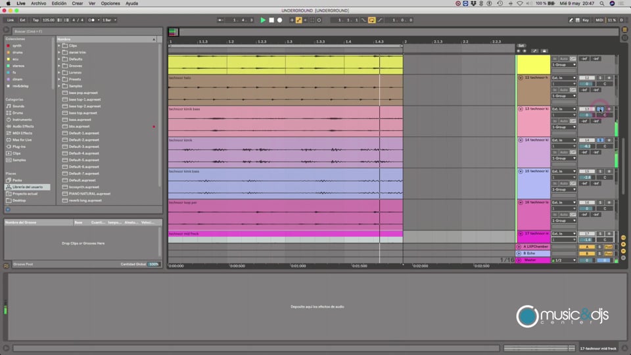Image resolution: width=631 pixels, height=355 pixels.
Task: Open the Opciones menu
Action: coord(110,3)
